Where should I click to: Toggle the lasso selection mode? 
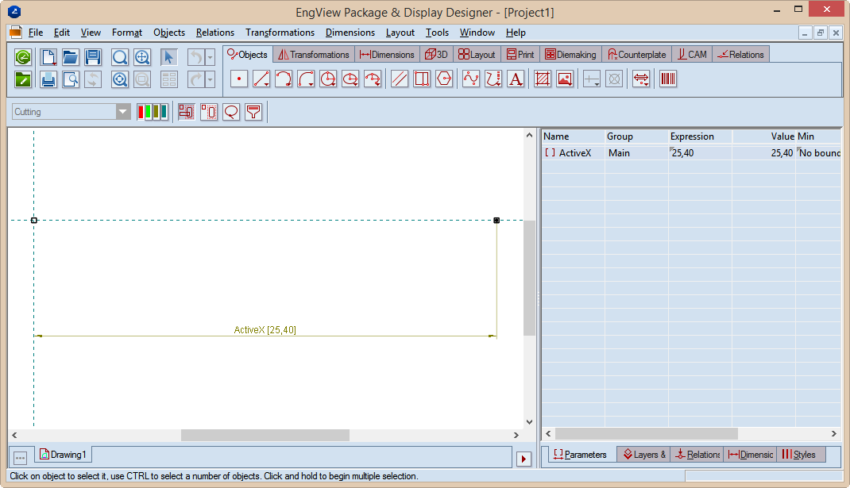(x=231, y=112)
